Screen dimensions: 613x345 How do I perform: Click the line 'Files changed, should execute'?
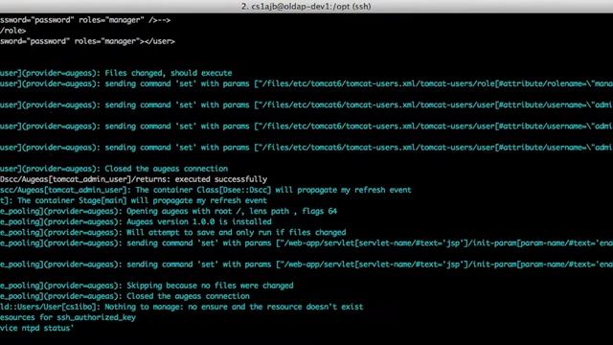point(169,73)
